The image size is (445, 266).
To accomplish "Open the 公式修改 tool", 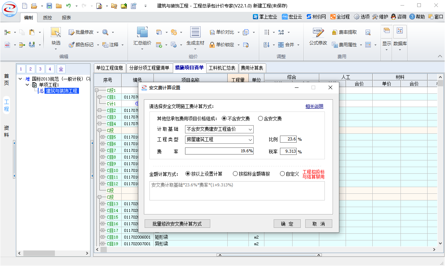I will [318, 33].
